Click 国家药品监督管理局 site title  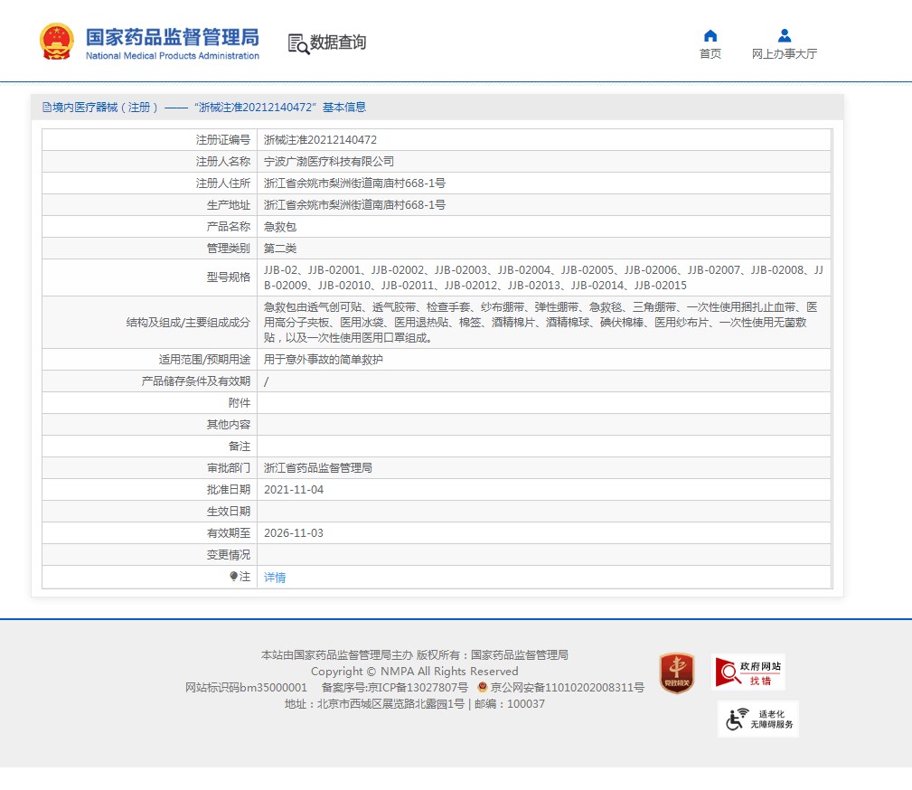pos(172,37)
